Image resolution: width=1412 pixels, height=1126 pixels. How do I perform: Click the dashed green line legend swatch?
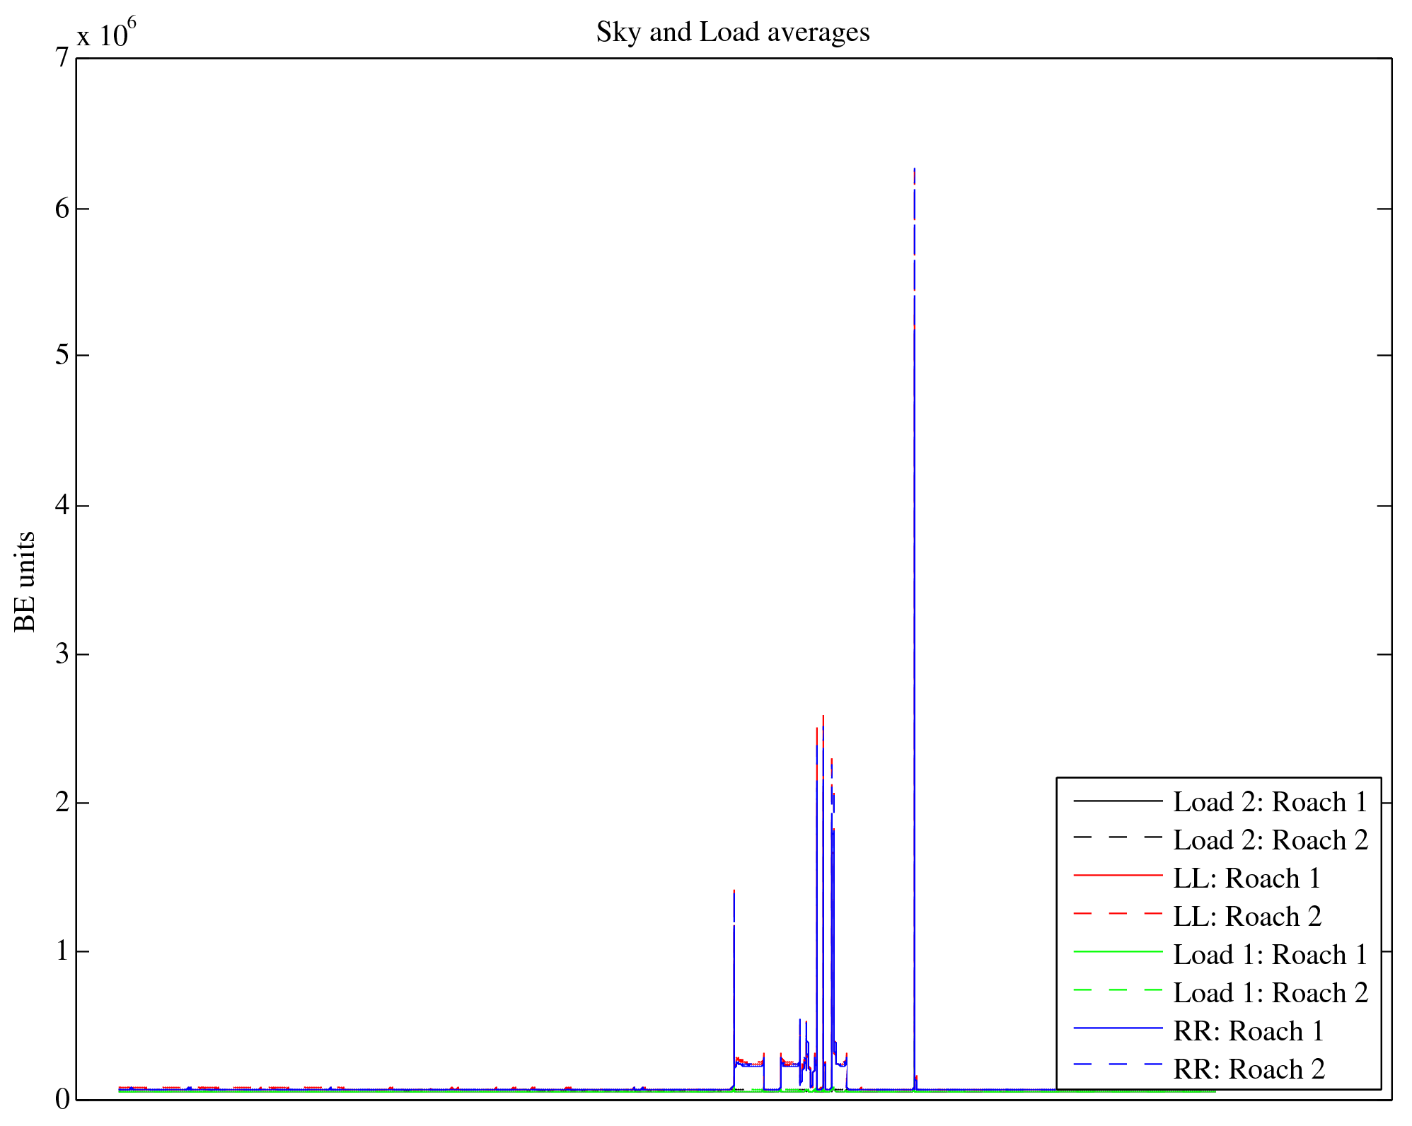[1118, 990]
